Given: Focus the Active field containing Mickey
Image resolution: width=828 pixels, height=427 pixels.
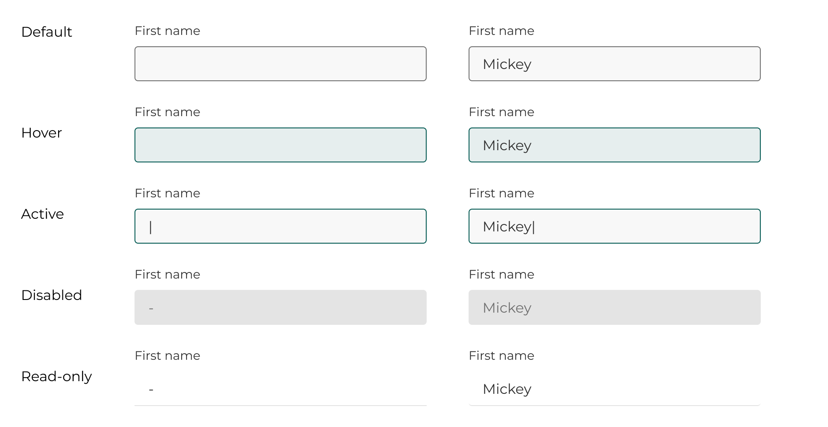Looking at the screenshot, I should coord(614,226).
